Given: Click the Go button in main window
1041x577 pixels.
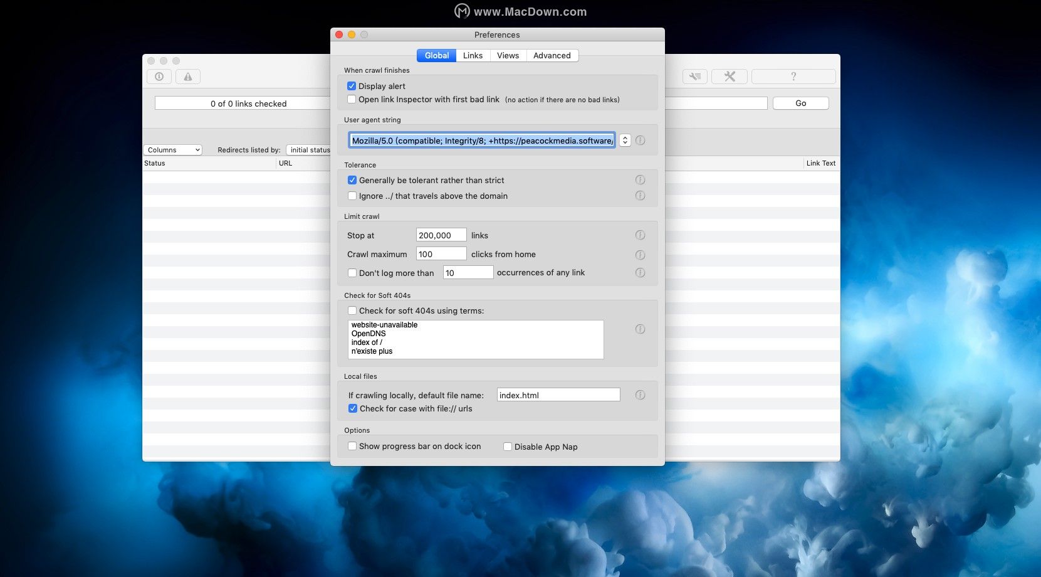Looking at the screenshot, I should click(801, 103).
